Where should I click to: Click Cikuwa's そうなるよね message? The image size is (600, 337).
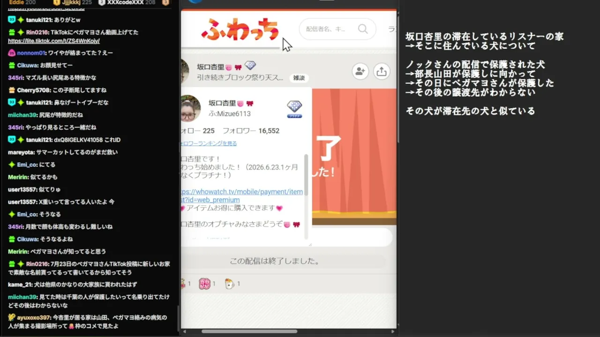[x=57, y=239]
